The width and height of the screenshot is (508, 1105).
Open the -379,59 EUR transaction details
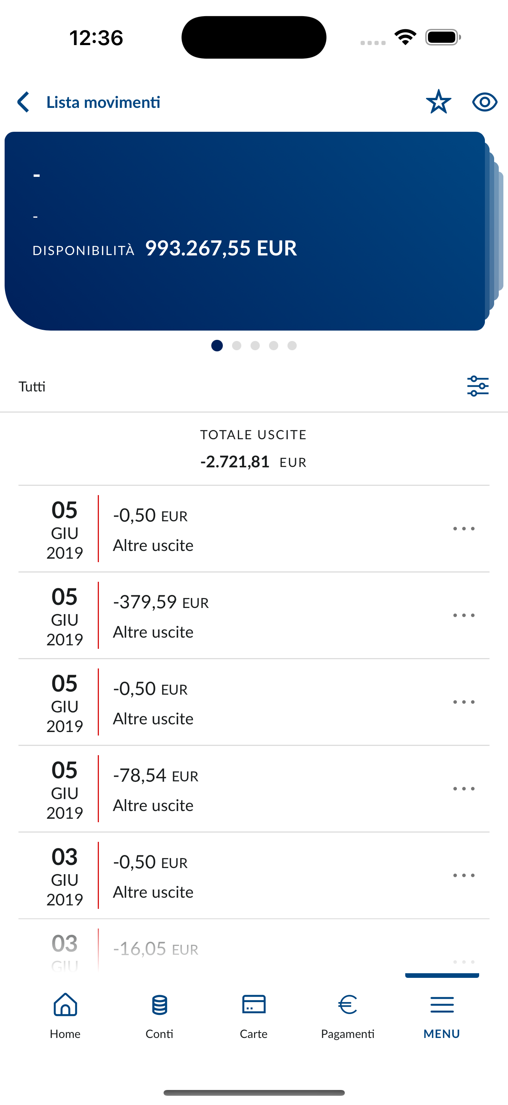pyautogui.click(x=254, y=615)
